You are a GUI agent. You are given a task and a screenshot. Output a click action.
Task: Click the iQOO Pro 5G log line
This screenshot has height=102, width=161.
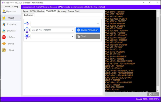[x=119, y=71]
